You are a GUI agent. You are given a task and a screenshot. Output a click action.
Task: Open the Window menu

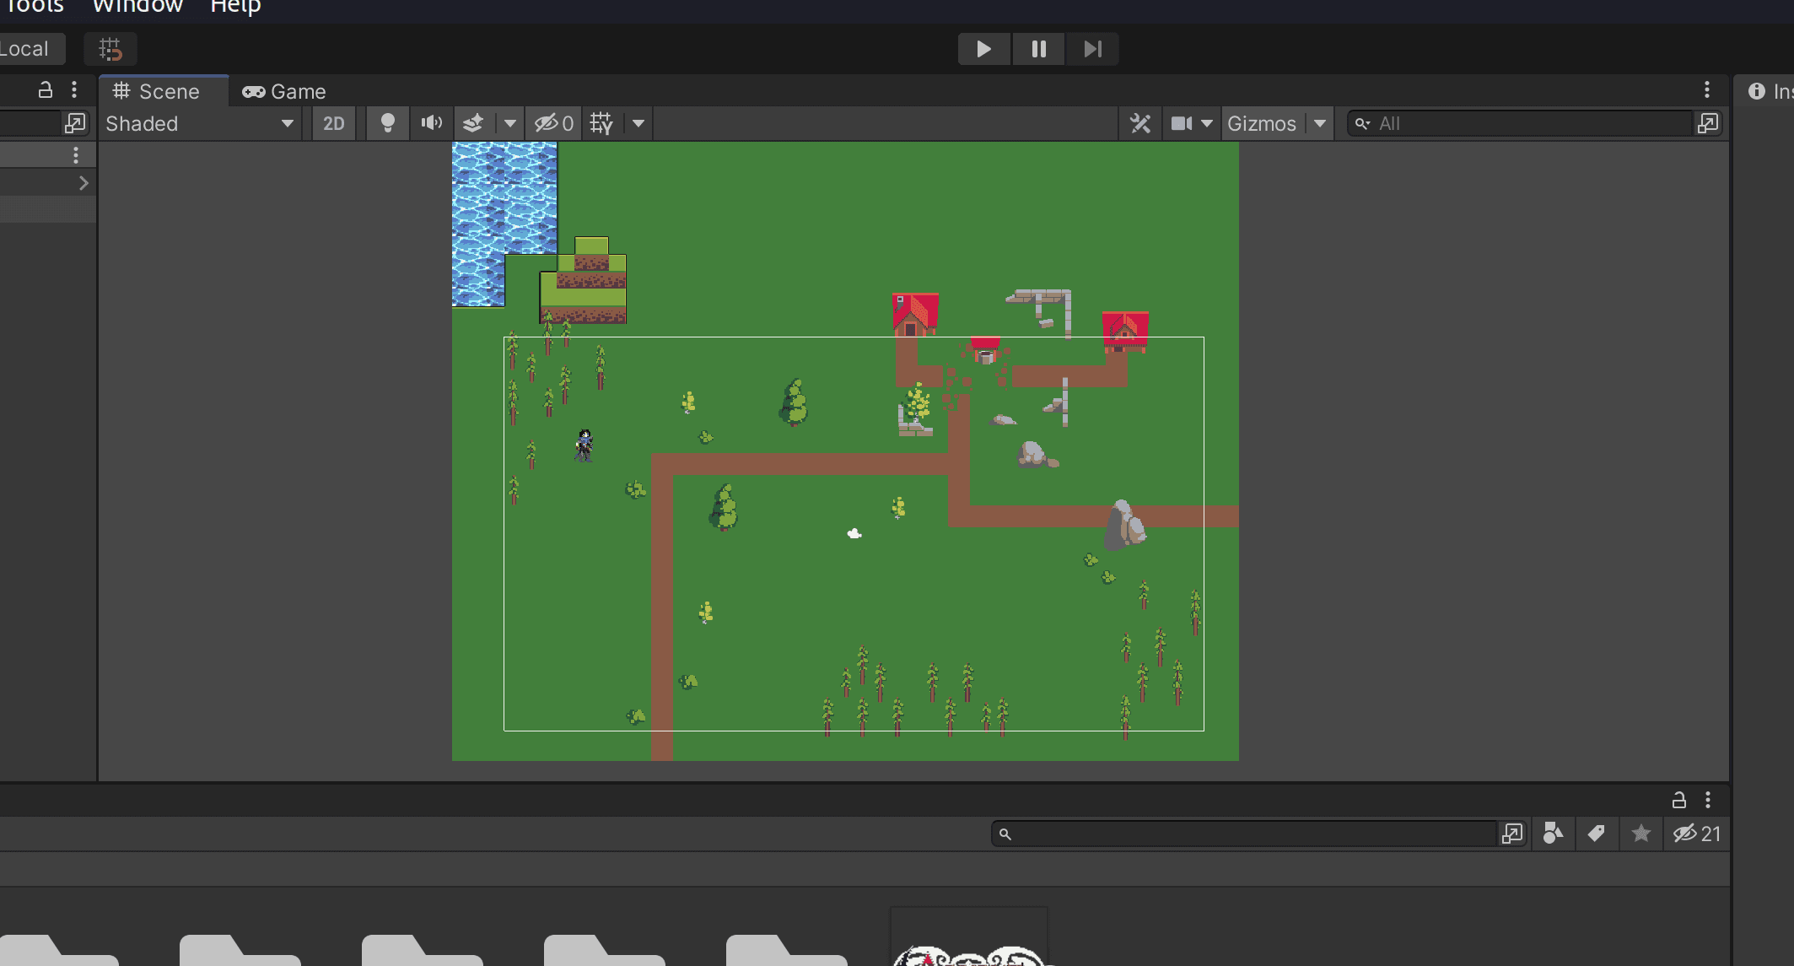pos(137,7)
